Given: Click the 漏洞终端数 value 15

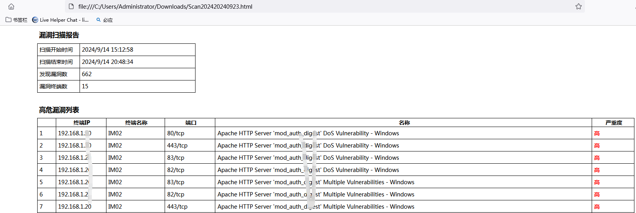Looking at the screenshot, I should [85, 86].
